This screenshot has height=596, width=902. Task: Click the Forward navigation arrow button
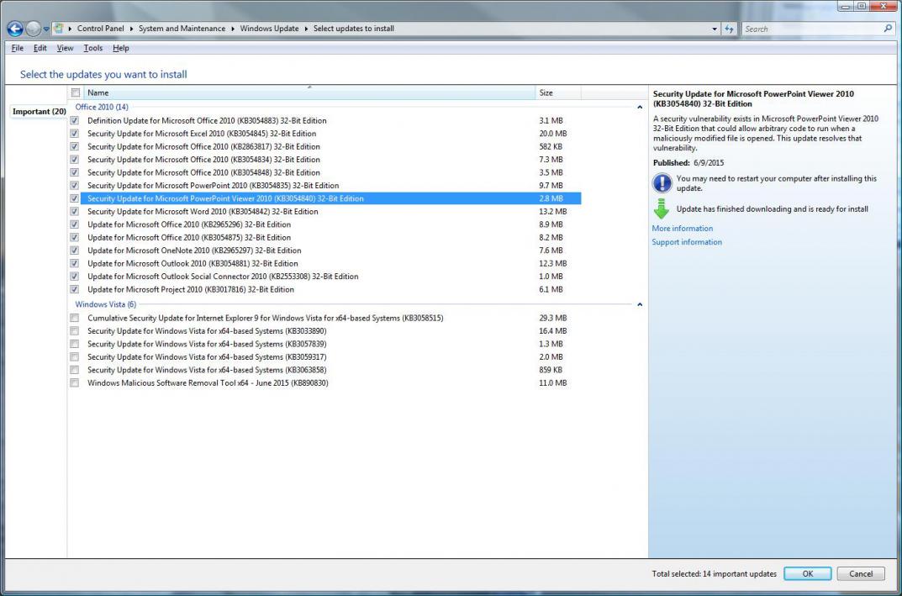click(33, 29)
